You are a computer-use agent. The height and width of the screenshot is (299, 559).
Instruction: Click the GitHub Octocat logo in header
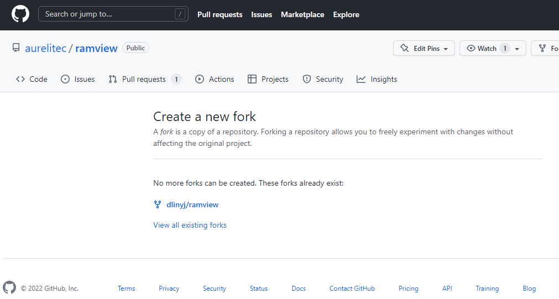[20, 14]
